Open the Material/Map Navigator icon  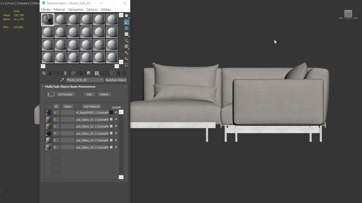pyautogui.click(x=126, y=65)
